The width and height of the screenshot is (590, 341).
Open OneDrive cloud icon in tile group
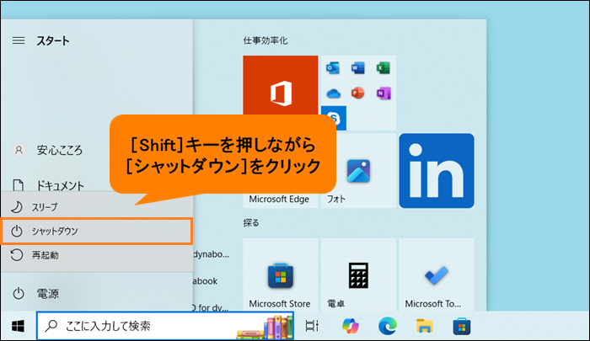334,93
